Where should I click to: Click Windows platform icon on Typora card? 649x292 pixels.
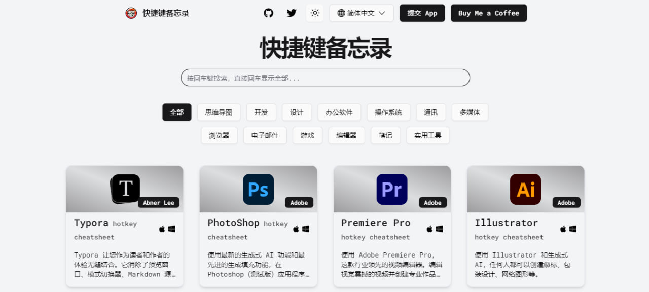tap(172, 229)
